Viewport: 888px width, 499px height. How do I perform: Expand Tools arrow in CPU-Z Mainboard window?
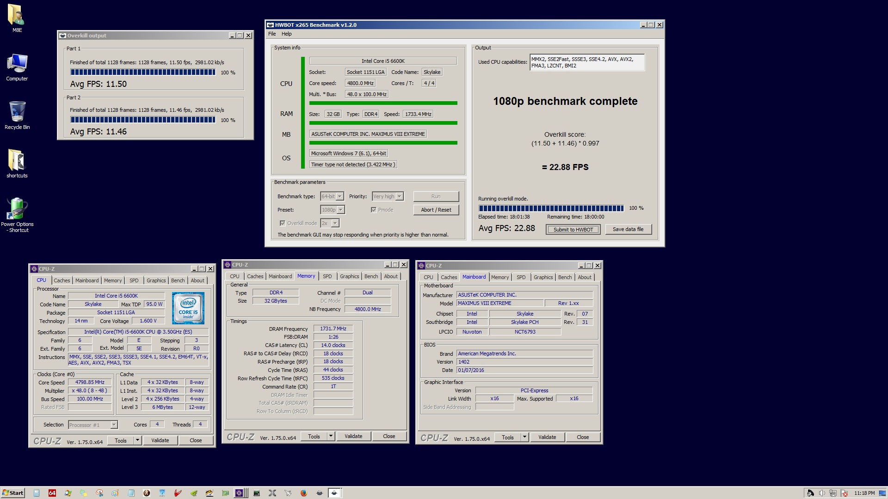pos(524,438)
